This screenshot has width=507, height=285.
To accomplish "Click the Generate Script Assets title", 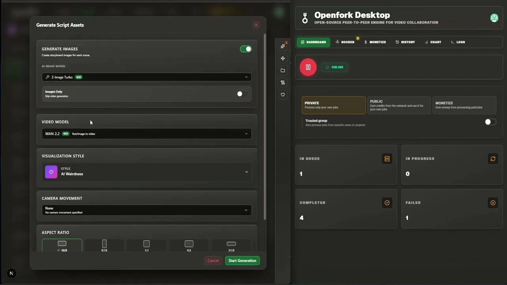I will tap(60, 25).
